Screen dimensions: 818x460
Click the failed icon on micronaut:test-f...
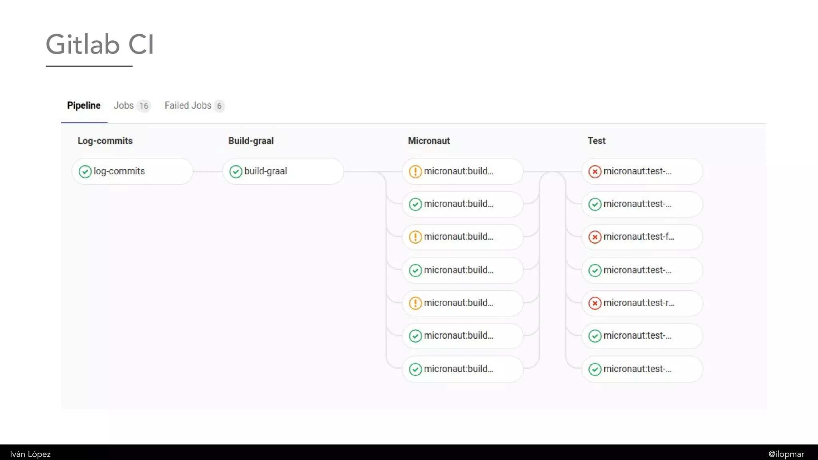coord(595,237)
